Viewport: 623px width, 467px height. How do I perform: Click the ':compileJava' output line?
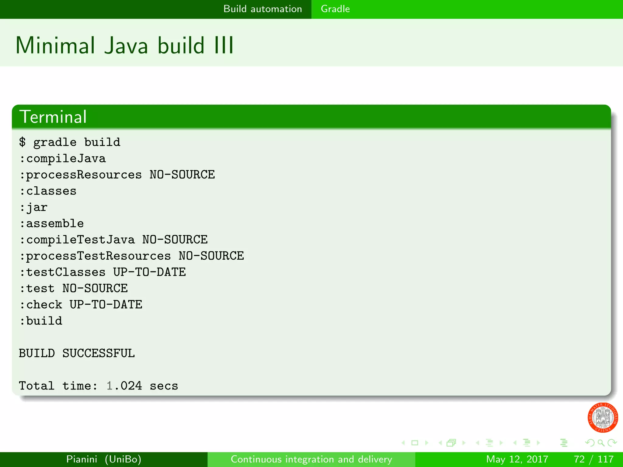click(63, 158)
